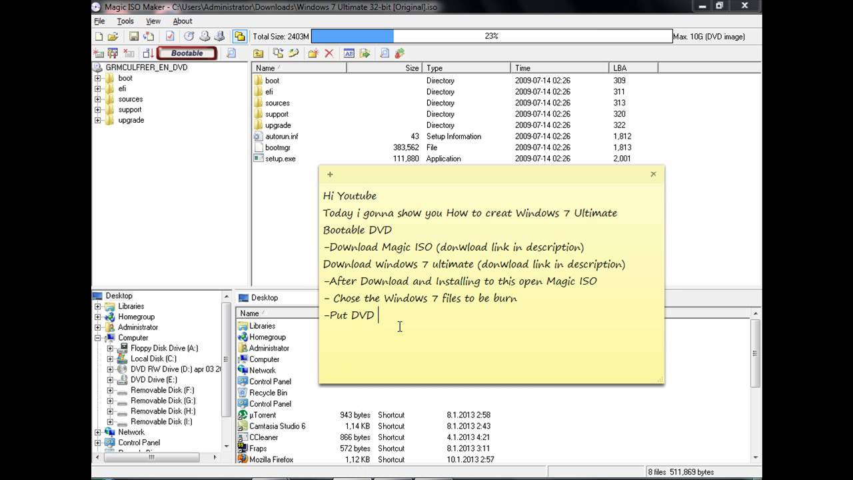Screen dimensions: 853x480
Task: Select the sources folder in ISO file list
Action: [x=277, y=103]
